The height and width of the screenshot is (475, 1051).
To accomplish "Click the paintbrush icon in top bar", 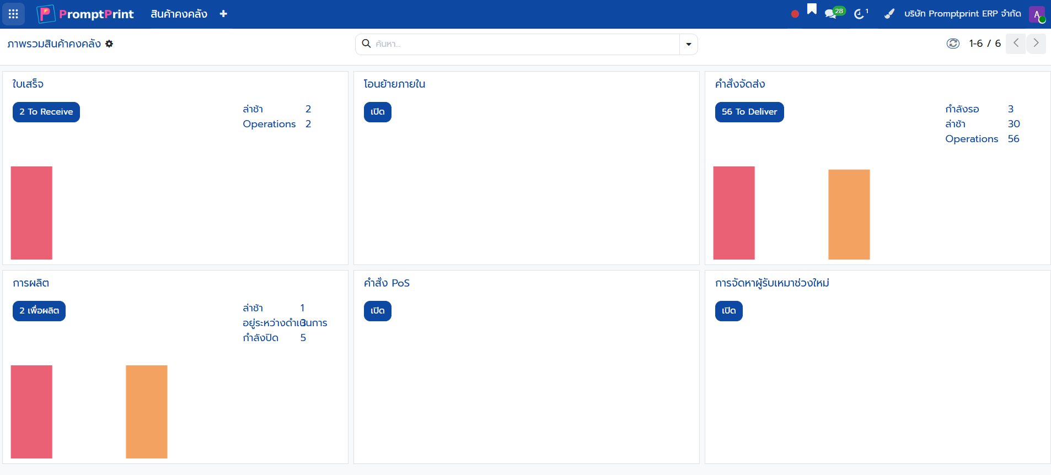I will point(889,14).
